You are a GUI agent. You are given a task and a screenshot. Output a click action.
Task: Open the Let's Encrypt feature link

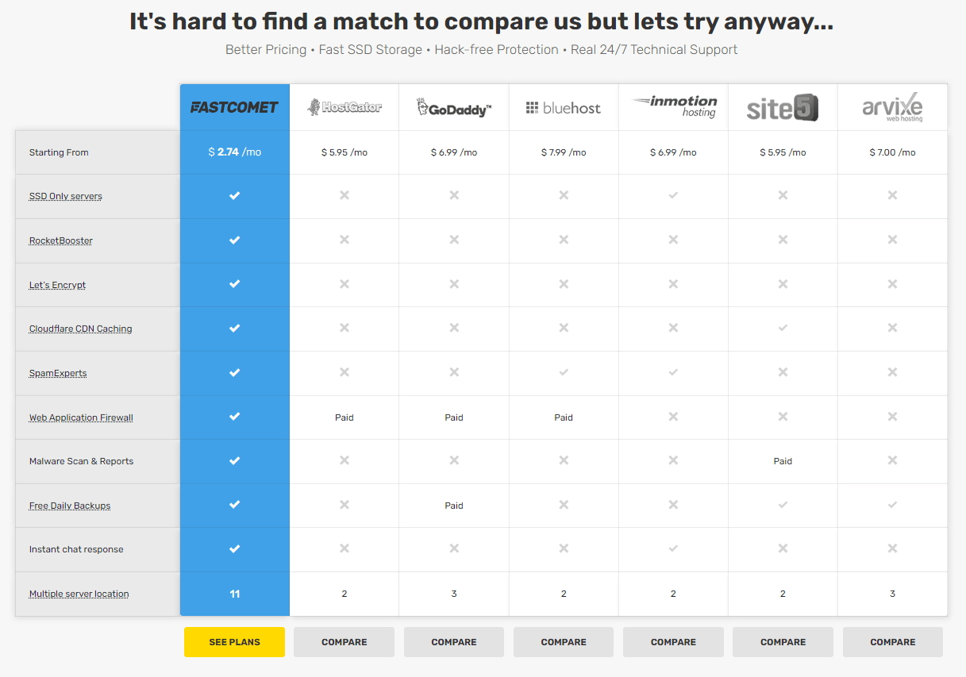point(57,285)
